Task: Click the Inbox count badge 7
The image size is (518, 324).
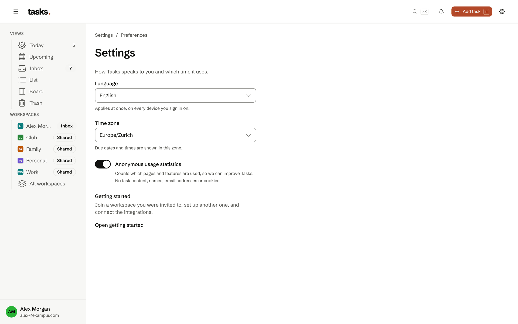Action: [x=70, y=68]
